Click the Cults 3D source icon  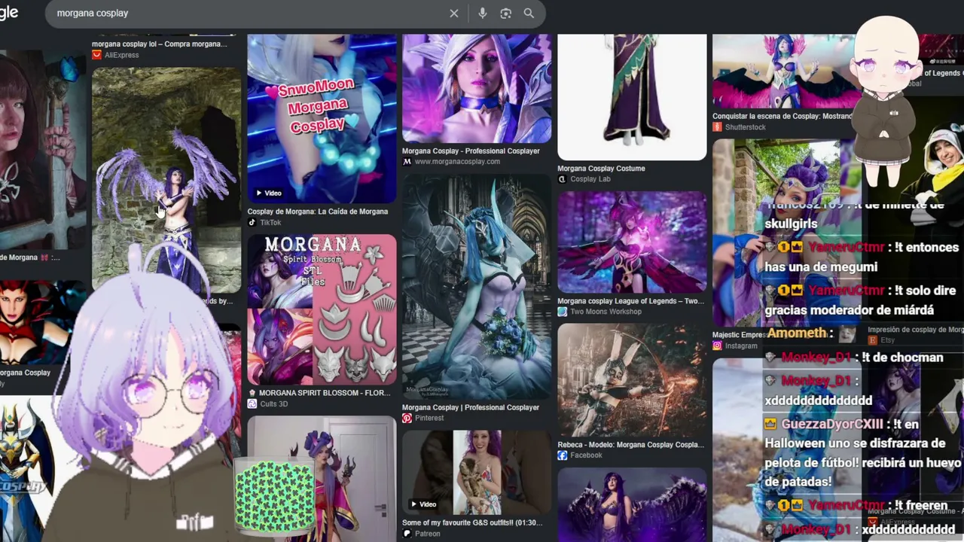tap(252, 404)
